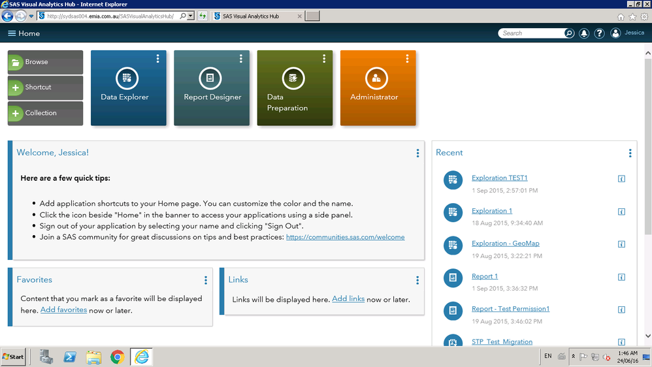Show info details for STP_Test_Migration
The image size is (652, 367).
[621, 342]
